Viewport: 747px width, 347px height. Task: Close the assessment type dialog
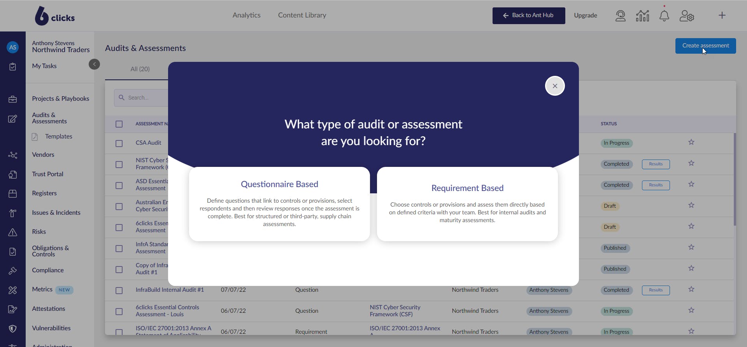tap(555, 86)
